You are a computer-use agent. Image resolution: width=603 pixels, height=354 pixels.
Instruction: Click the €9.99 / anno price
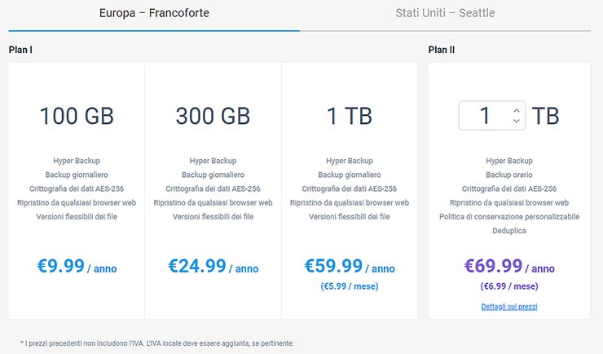point(77,266)
